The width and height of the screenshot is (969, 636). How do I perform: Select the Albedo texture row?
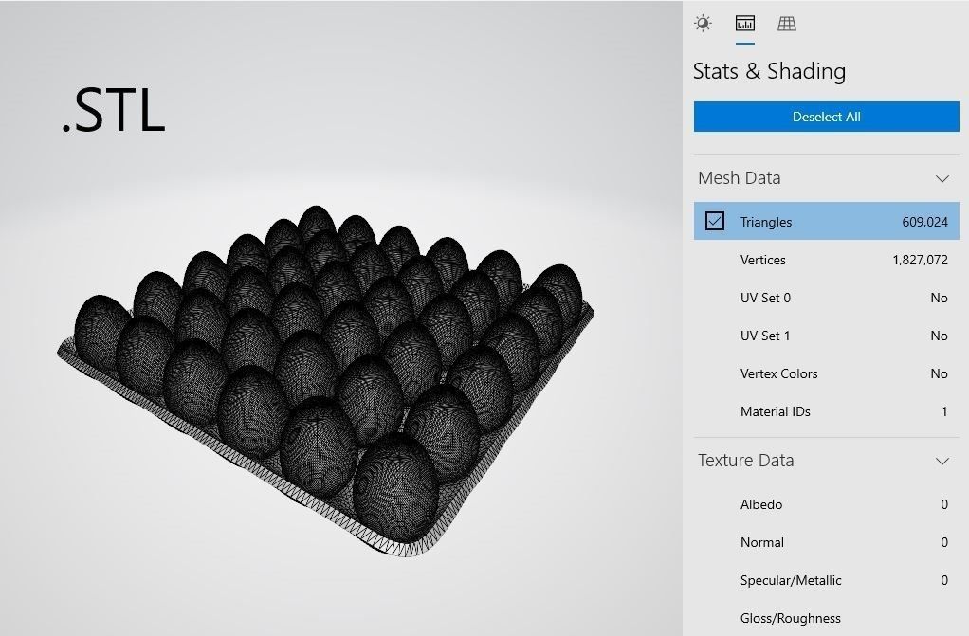coord(826,504)
